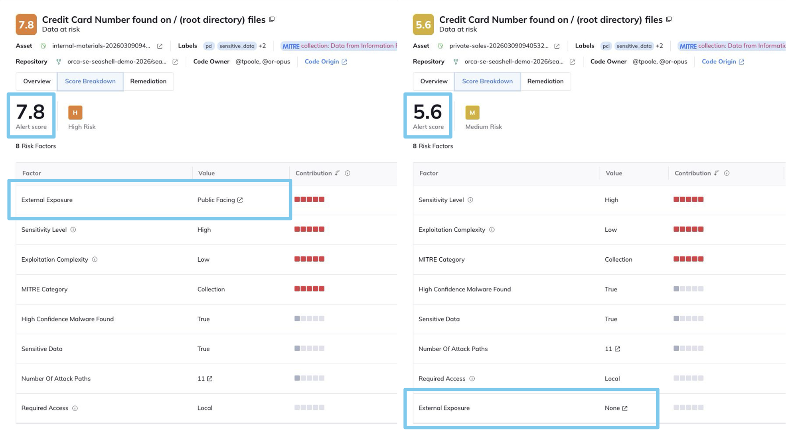Expand +2 more labels in left panel

coord(262,46)
